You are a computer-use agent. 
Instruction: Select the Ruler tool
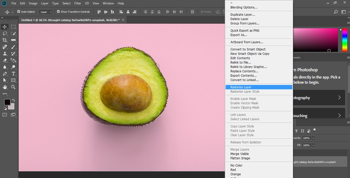tap(13, 40)
